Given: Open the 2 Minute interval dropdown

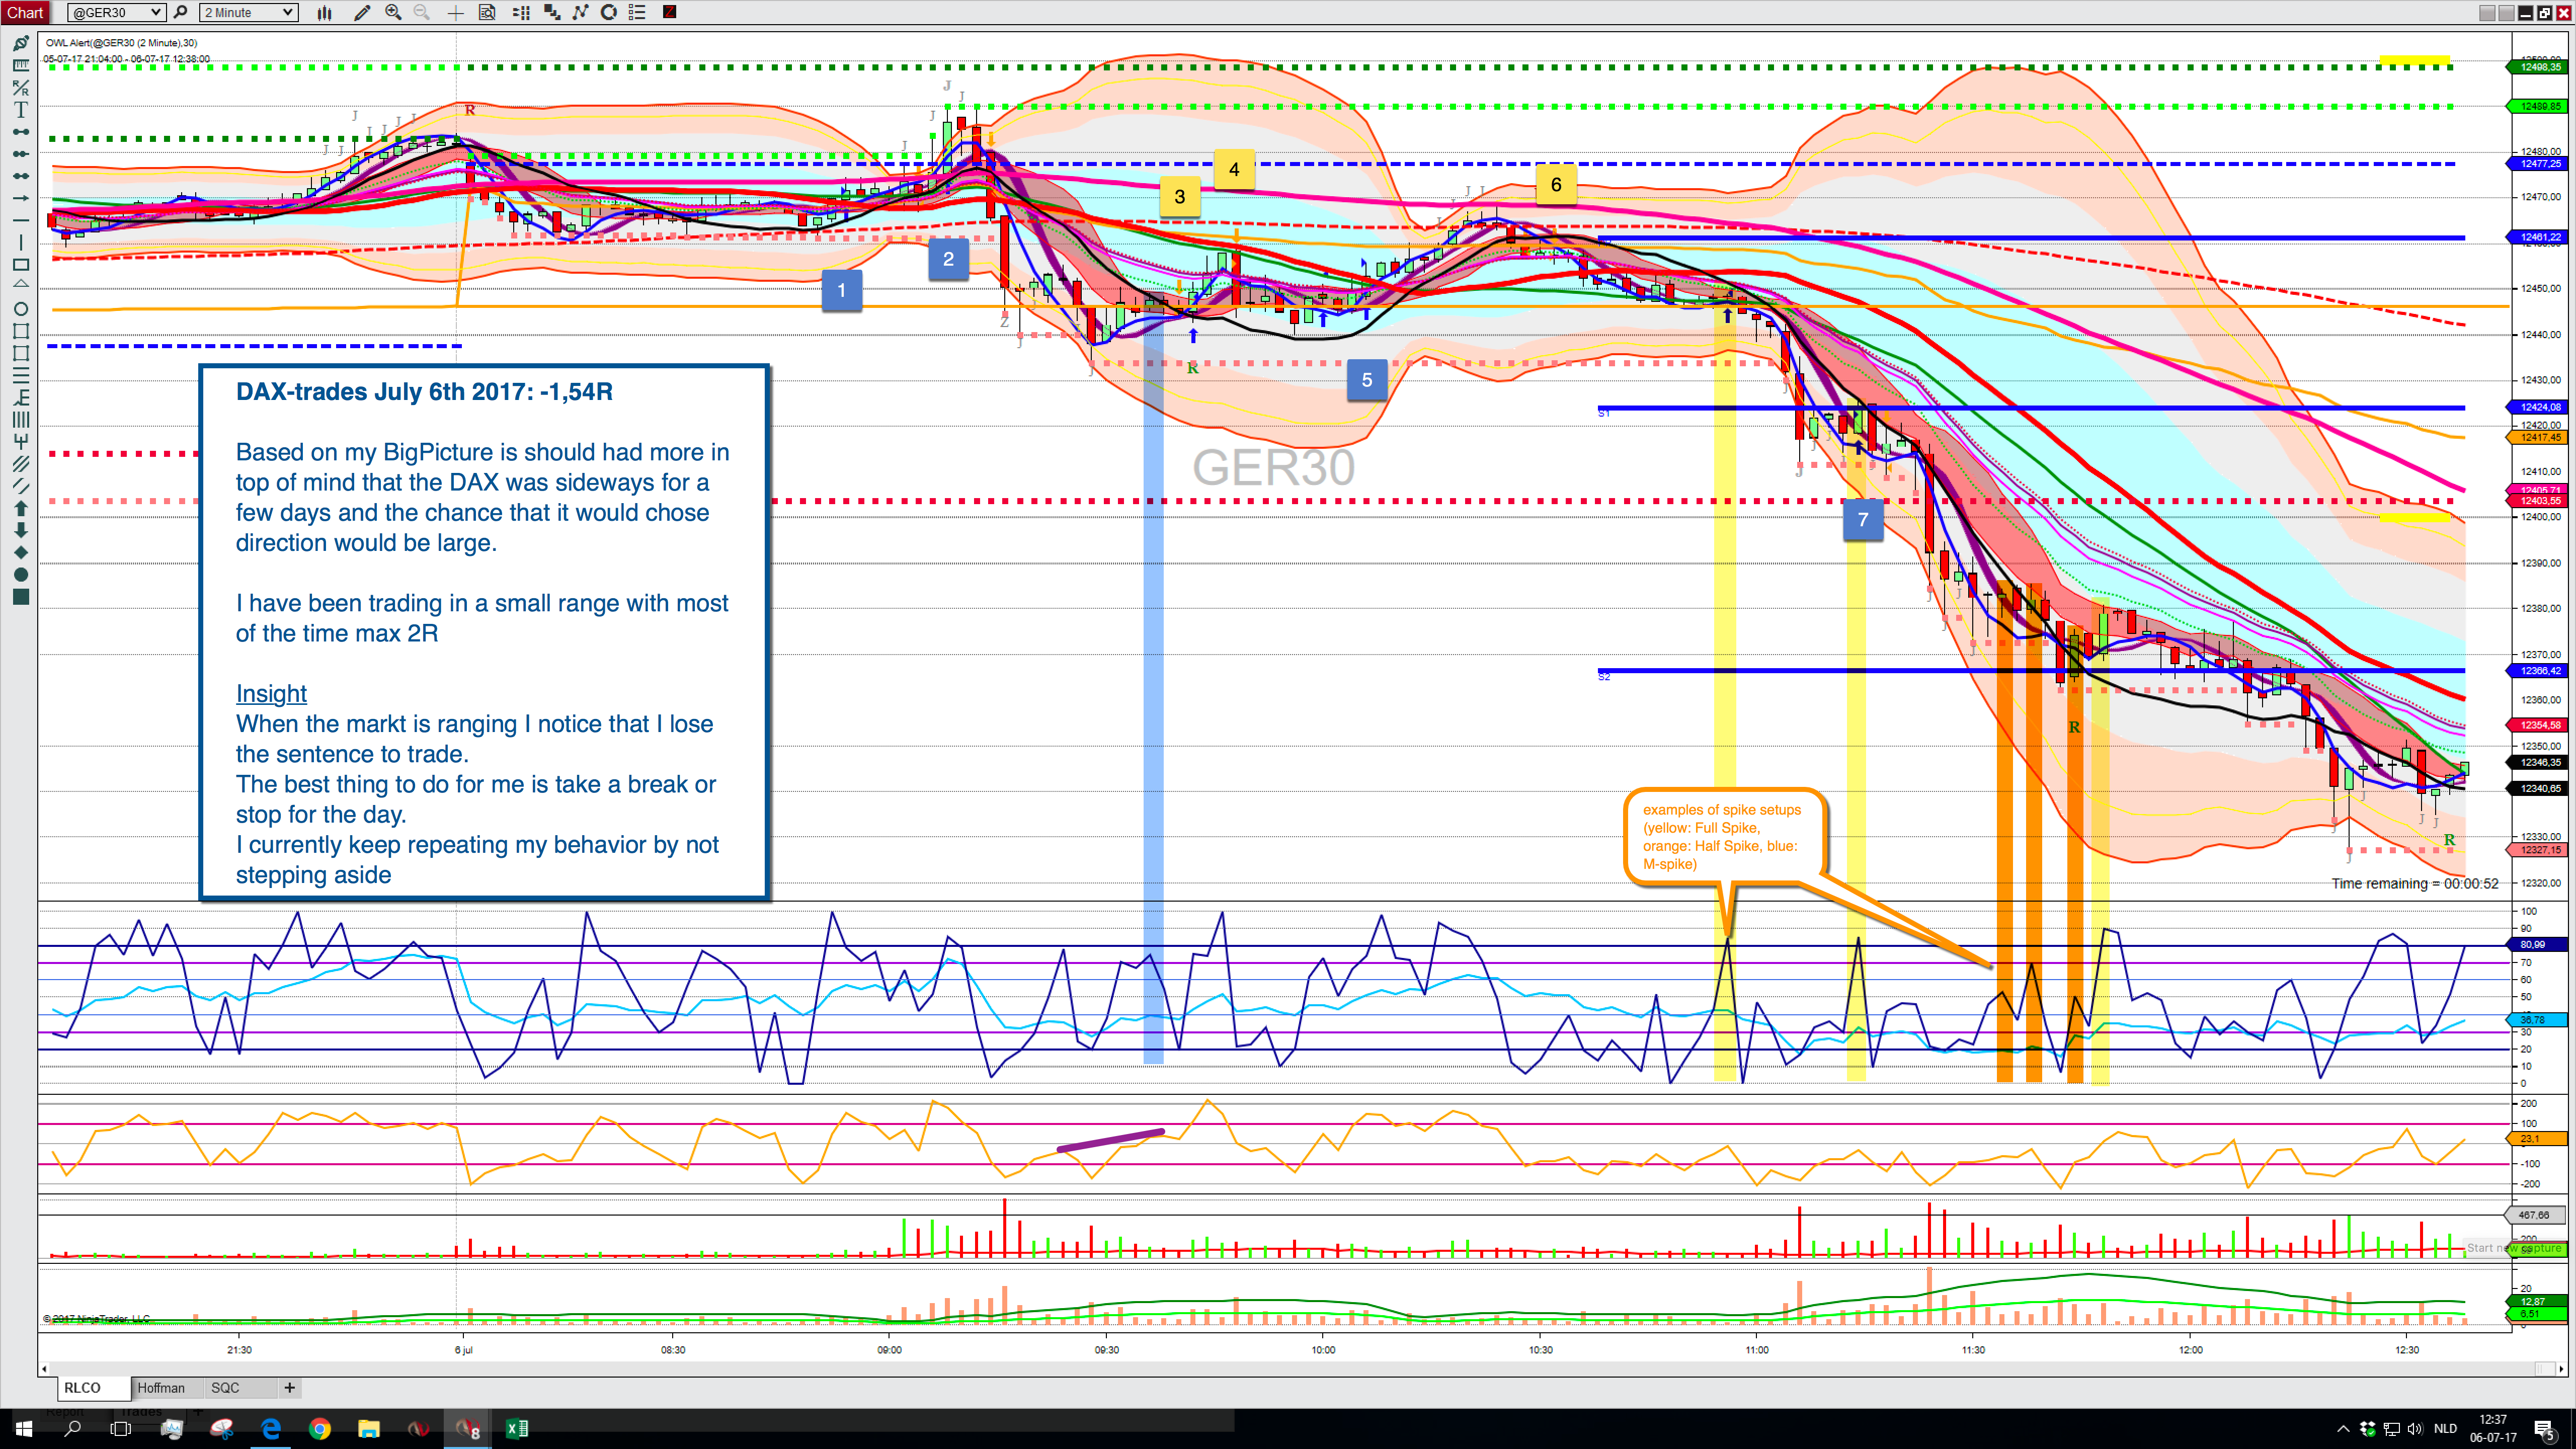Looking at the screenshot, I should coord(249,12).
